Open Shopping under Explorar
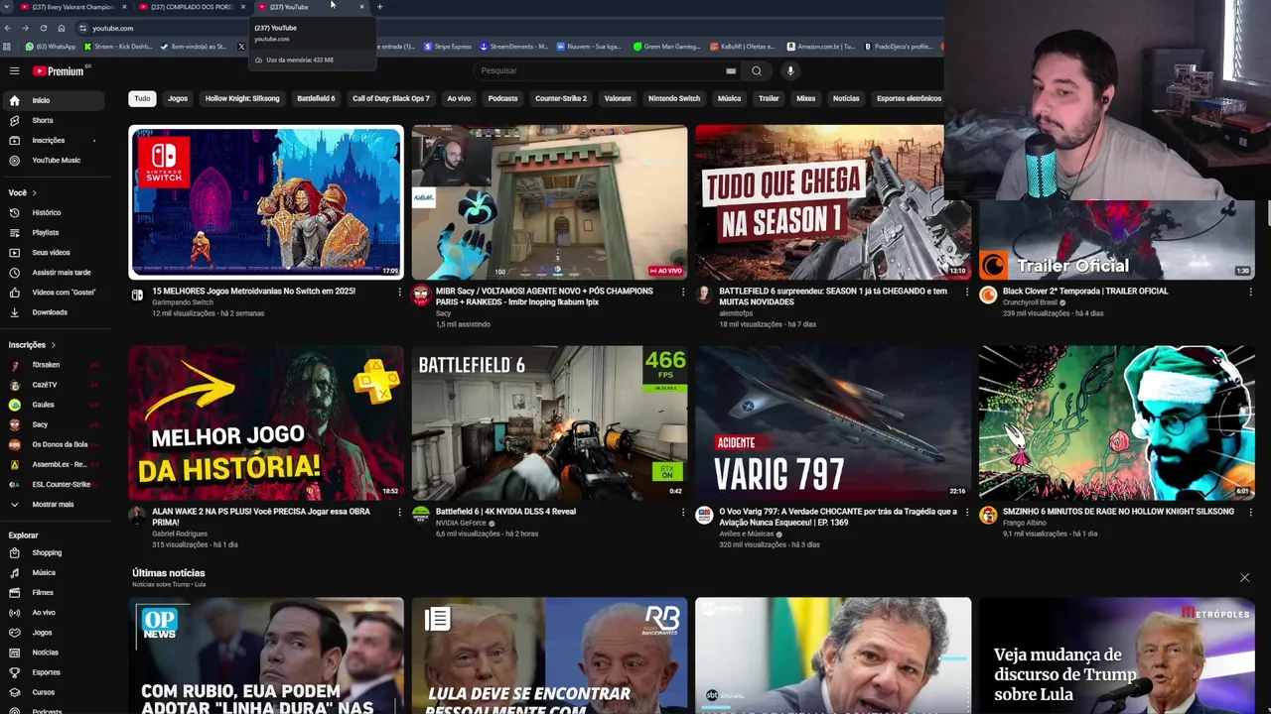Screen dimensions: 1271x714 pos(55,552)
